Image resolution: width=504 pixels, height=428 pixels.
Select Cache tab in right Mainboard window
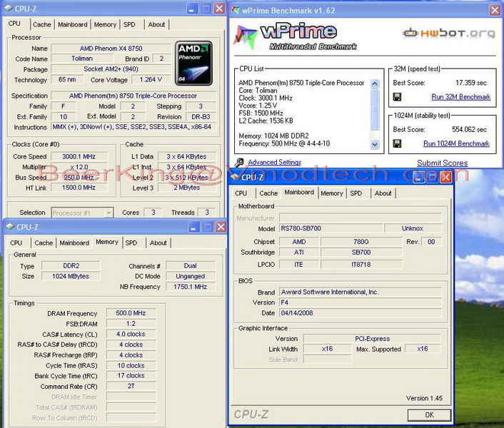268,193
